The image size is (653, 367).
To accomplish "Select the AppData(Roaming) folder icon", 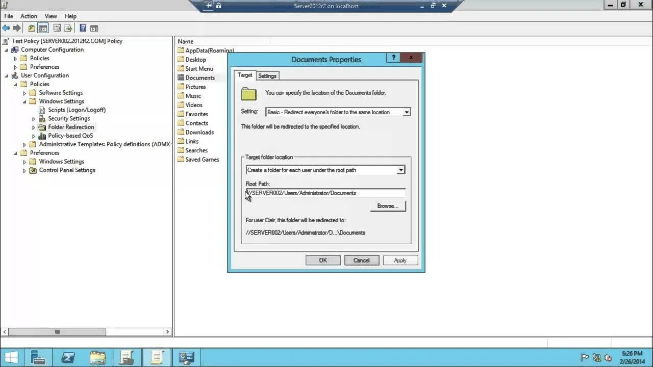I will pos(181,50).
